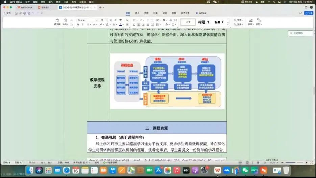
Task: Click the decrease indent icon
Action: coord(148,20)
